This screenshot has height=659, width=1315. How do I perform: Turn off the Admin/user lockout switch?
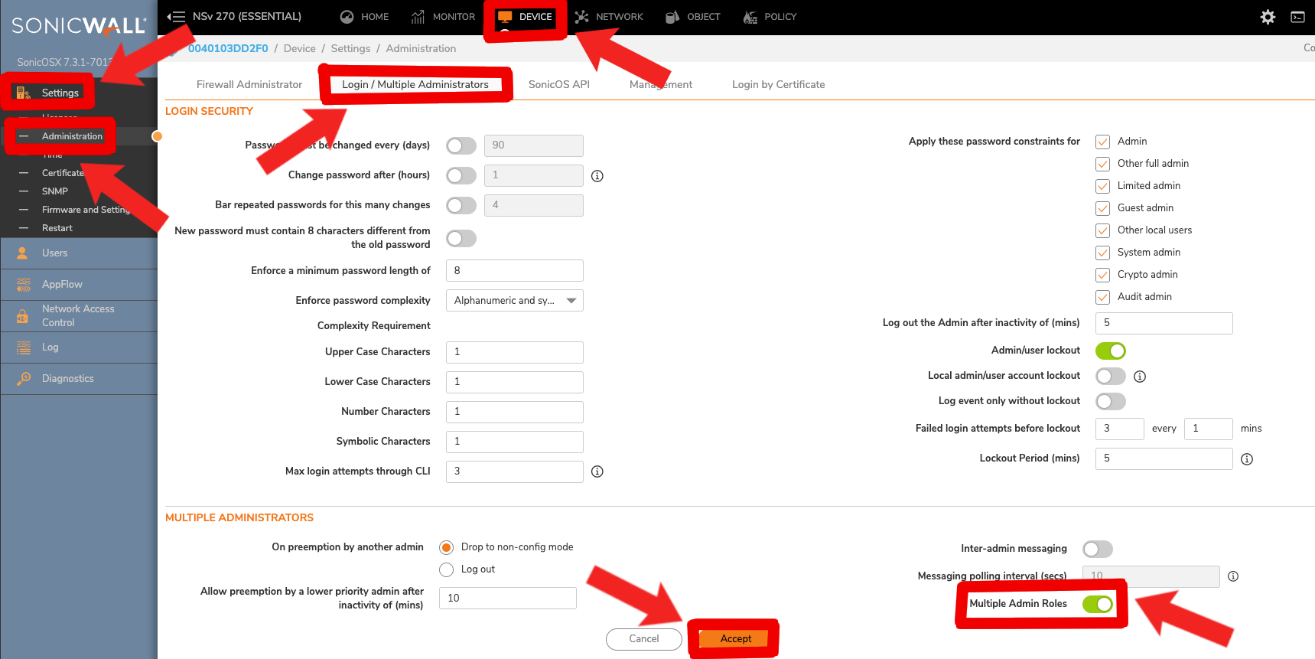(1110, 351)
